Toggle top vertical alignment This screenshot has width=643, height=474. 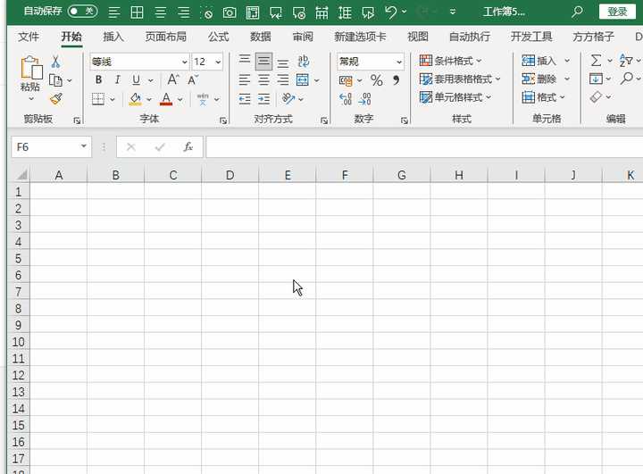(245, 61)
